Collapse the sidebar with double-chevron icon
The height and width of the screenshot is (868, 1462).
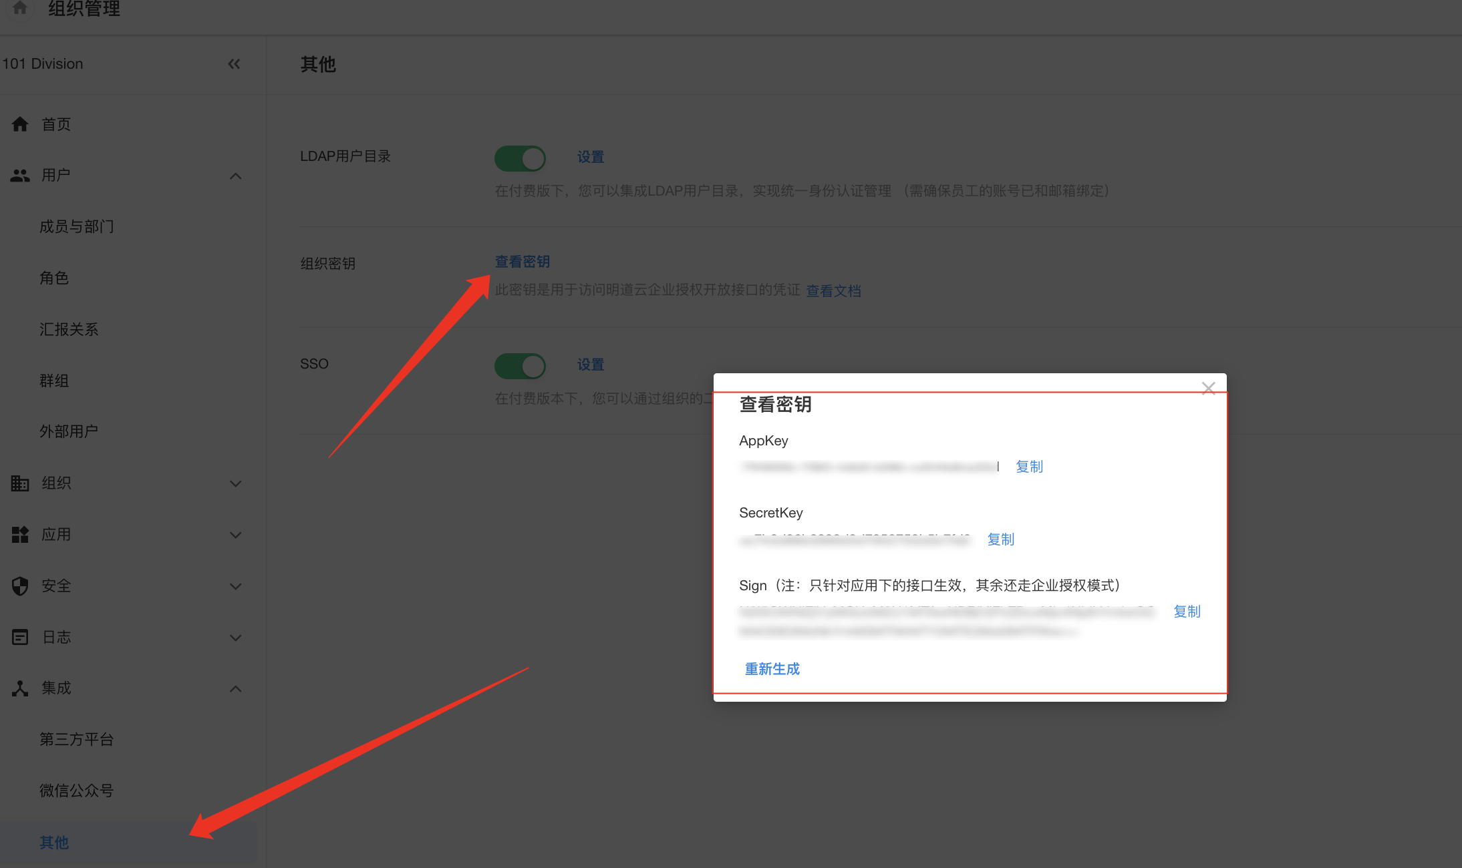[x=234, y=64]
